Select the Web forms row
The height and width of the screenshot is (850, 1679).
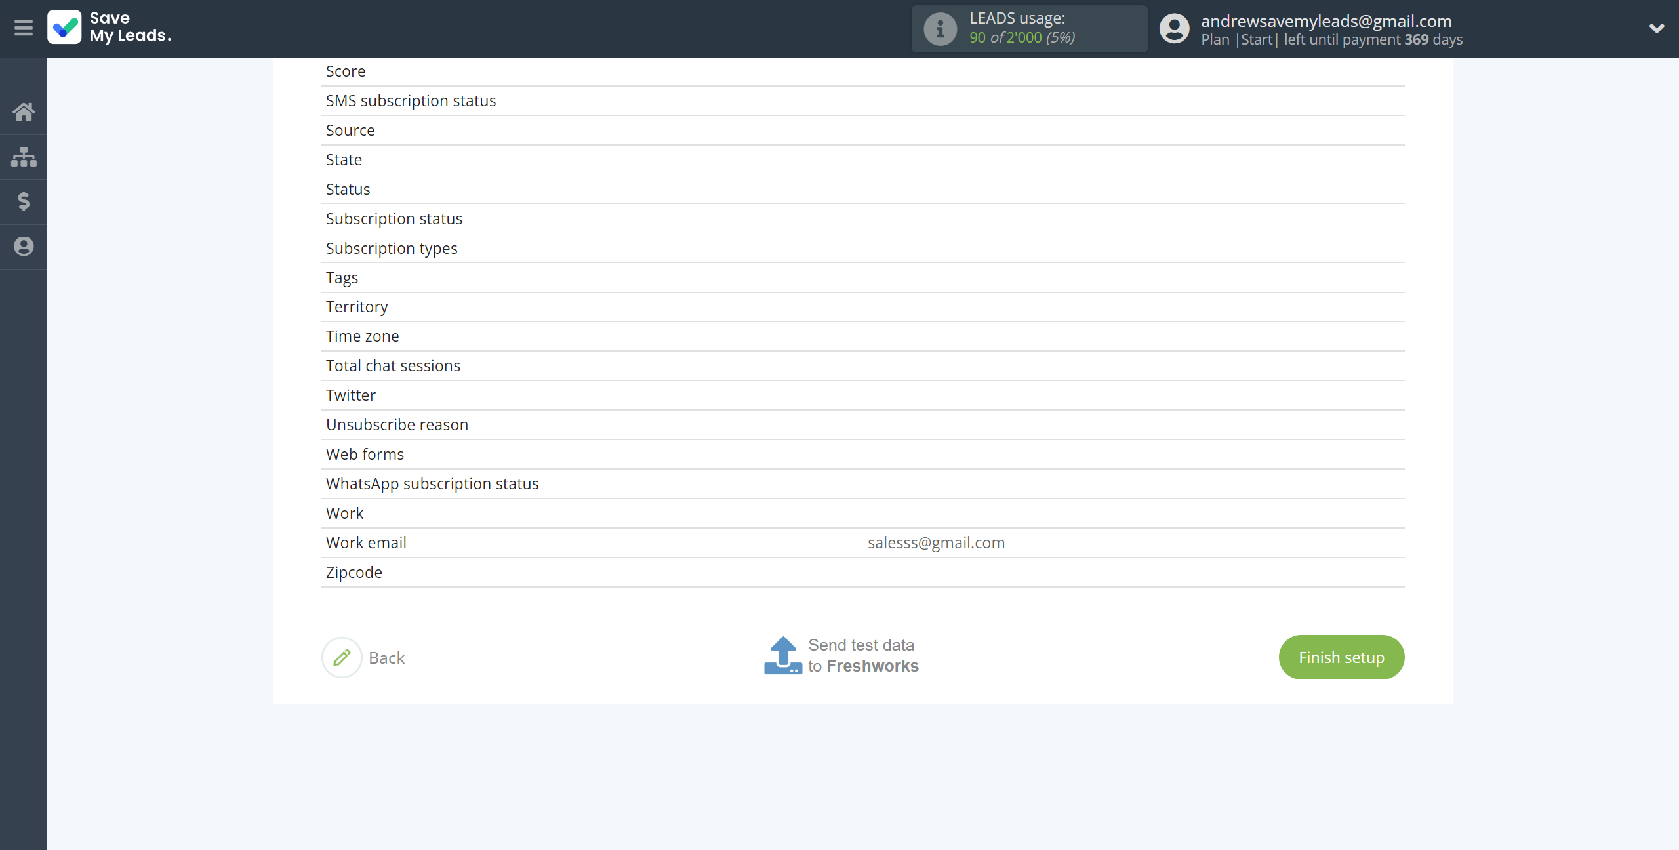(x=862, y=455)
